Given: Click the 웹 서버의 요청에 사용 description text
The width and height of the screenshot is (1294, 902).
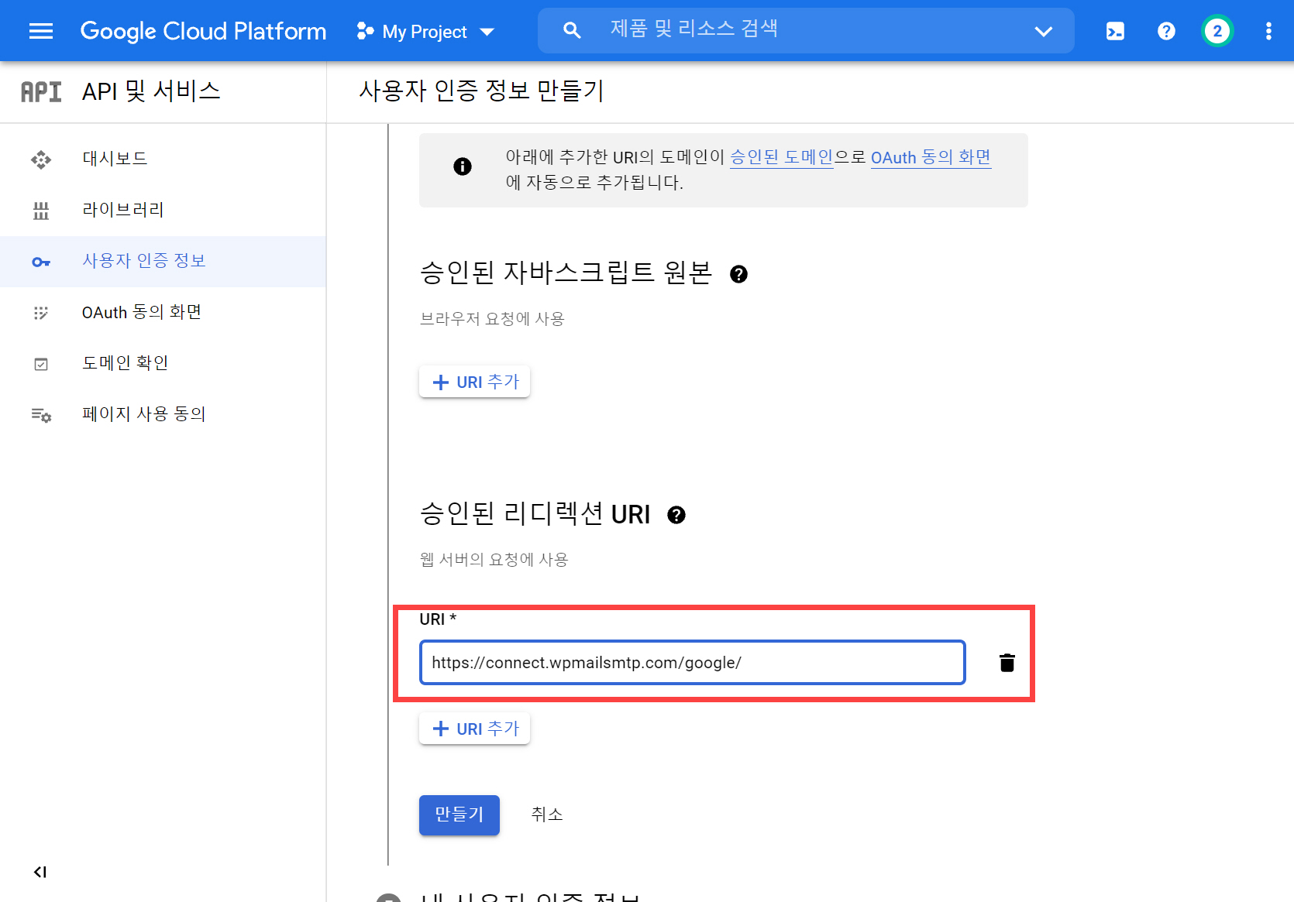Looking at the screenshot, I should (x=494, y=560).
